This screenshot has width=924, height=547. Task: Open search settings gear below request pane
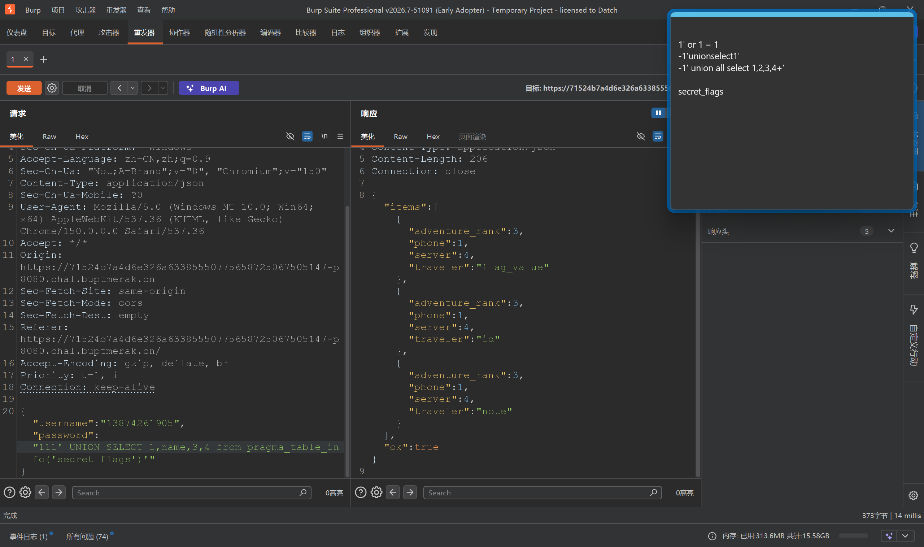[25, 492]
